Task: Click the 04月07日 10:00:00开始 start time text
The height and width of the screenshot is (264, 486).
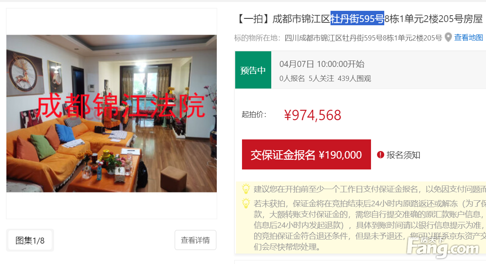Action: pos(322,64)
